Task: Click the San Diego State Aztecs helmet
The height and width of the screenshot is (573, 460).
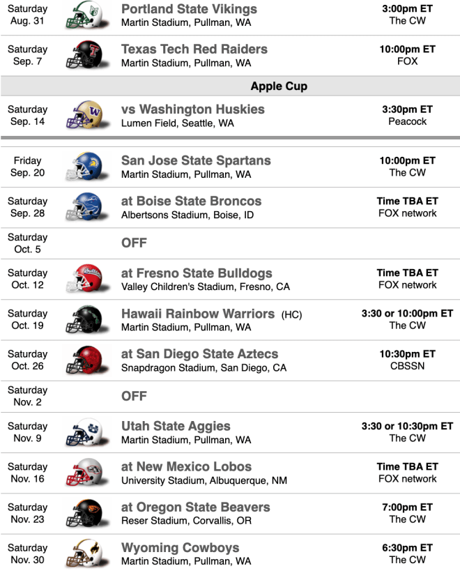Action: (x=87, y=360)
